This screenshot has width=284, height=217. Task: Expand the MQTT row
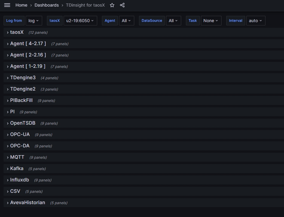(17, 157)
